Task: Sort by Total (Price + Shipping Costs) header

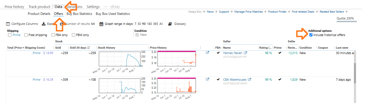Action: tap(26, 48)
